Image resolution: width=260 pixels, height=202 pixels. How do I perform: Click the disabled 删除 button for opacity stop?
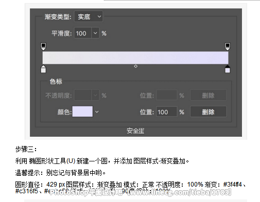(208, 95)
